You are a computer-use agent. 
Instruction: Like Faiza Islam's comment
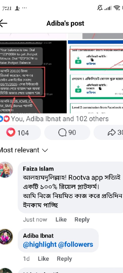pyautogui.click(x=61, y=220)
